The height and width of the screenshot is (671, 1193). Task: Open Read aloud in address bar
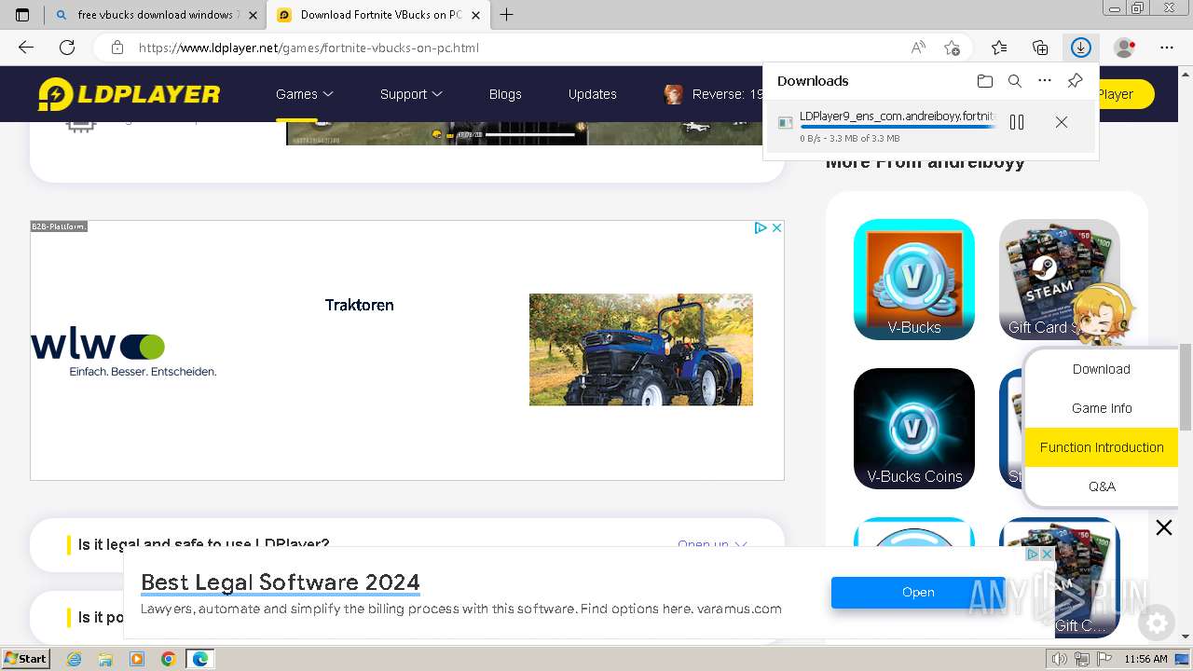click(918, 48)
